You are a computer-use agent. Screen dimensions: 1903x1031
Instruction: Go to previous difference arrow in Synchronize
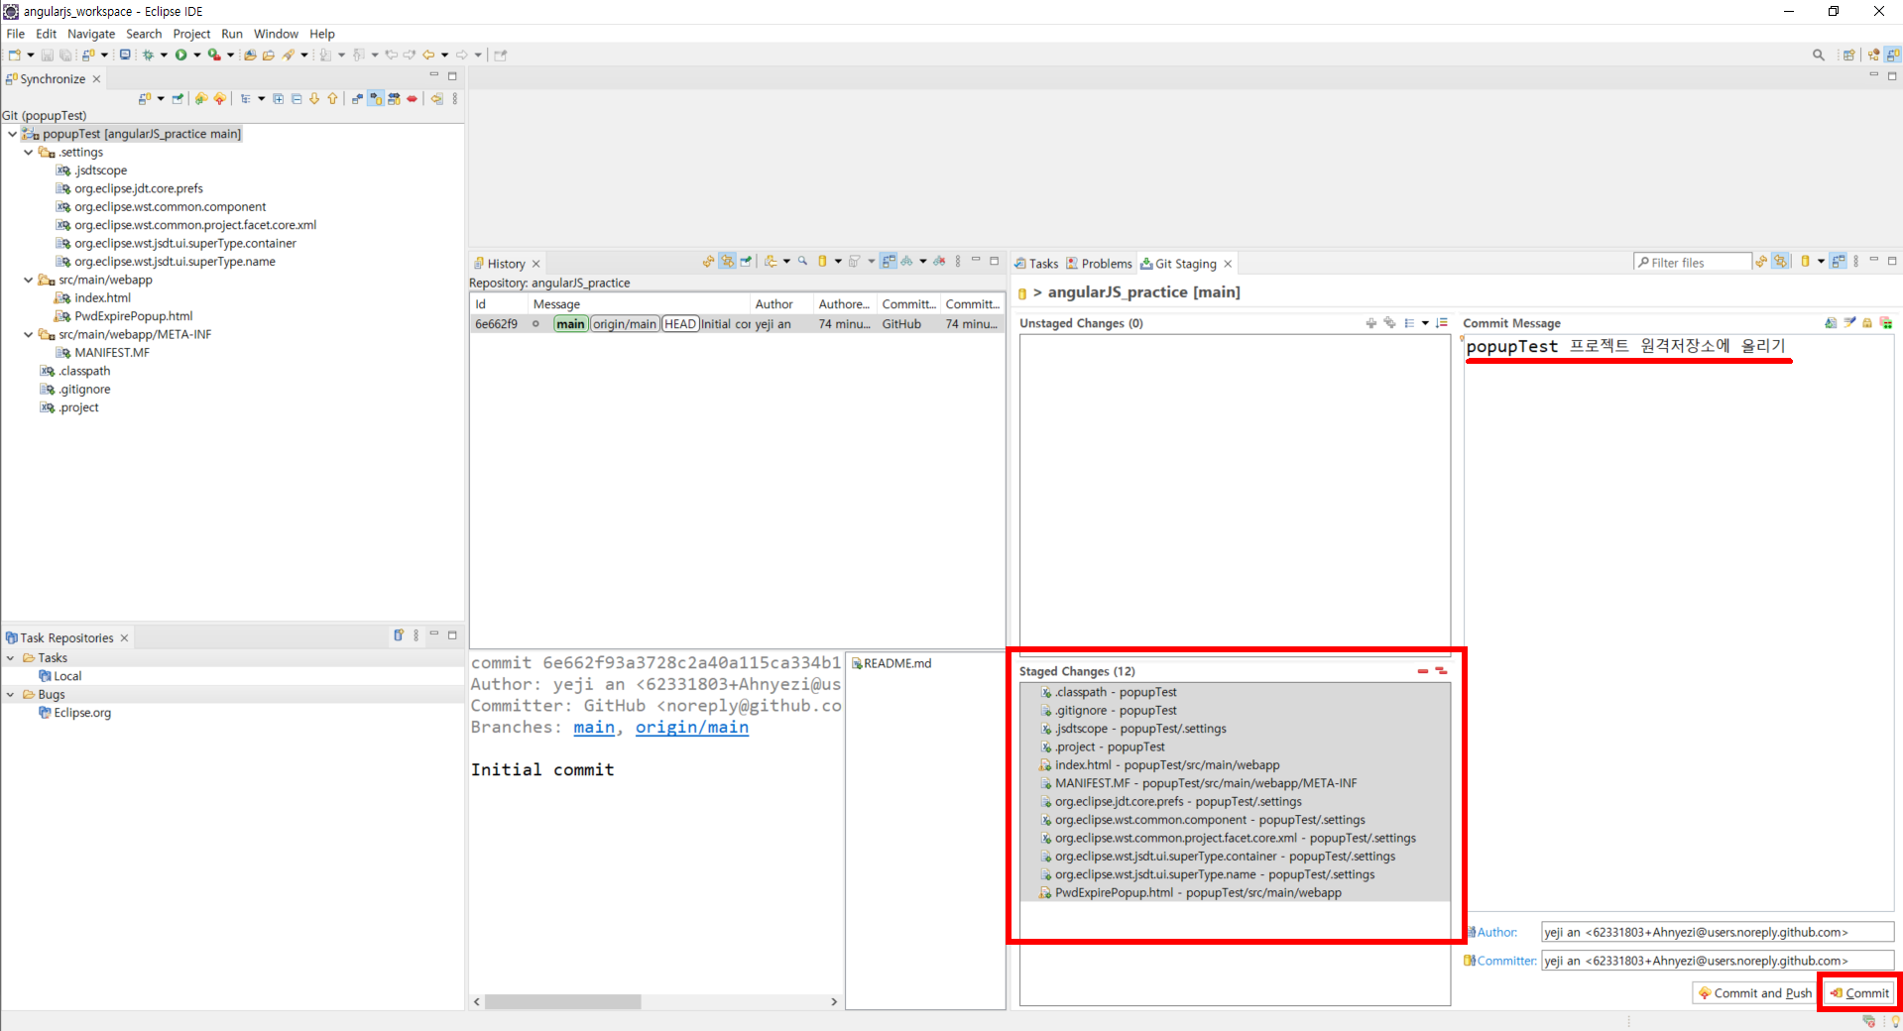point(332,98)
